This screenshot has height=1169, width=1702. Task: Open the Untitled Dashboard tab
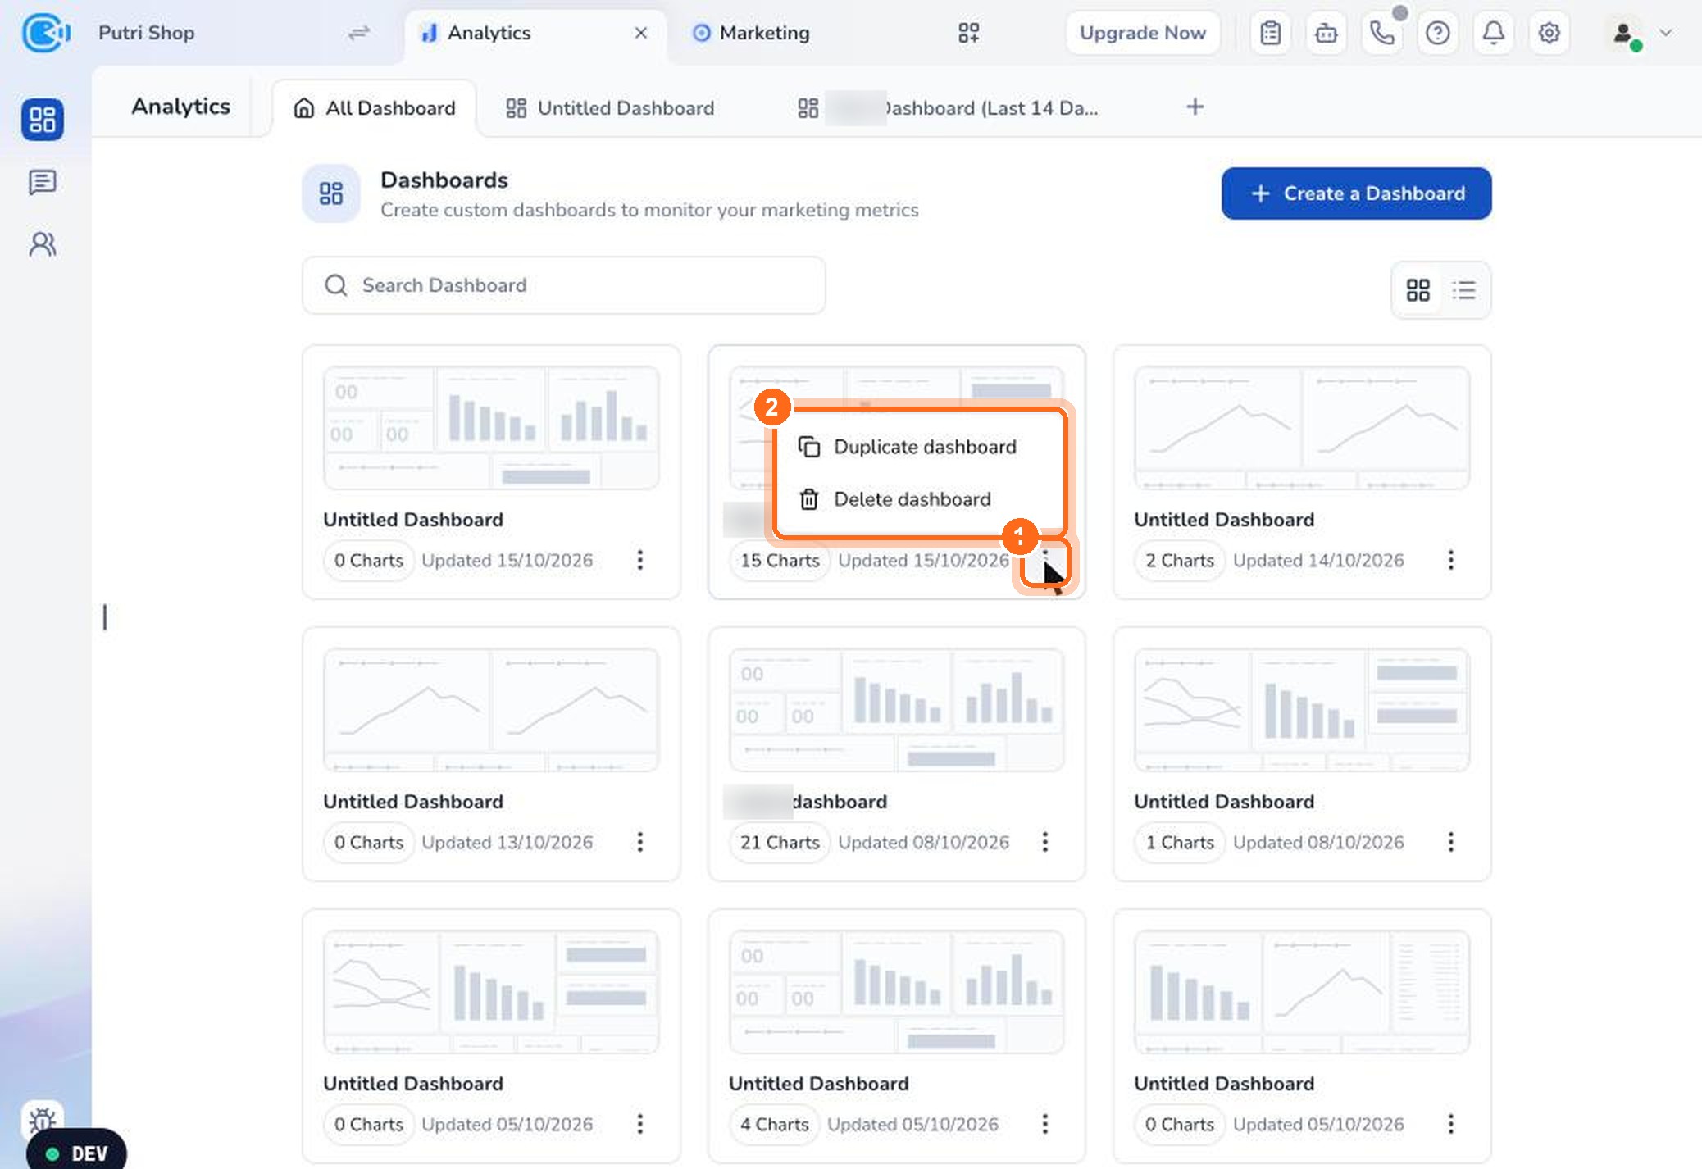point(610,108)
